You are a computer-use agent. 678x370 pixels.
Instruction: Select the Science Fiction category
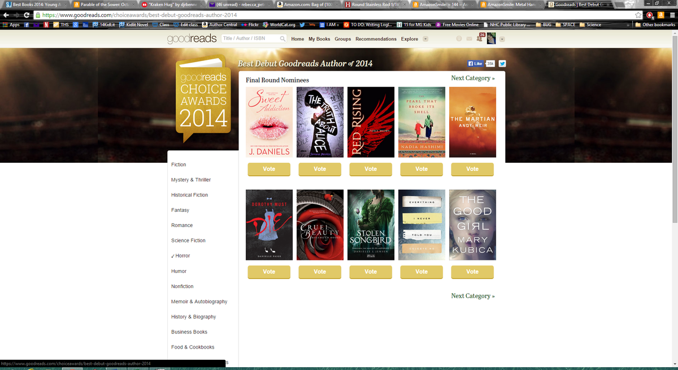coord(188,241)
